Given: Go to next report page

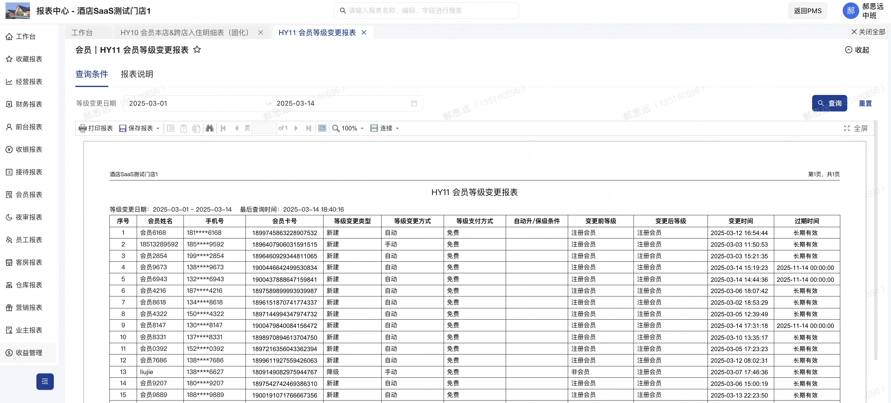Looking at the screenshot, I should point(296,128).
